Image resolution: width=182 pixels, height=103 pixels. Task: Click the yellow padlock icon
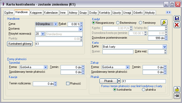click(177, 89)
